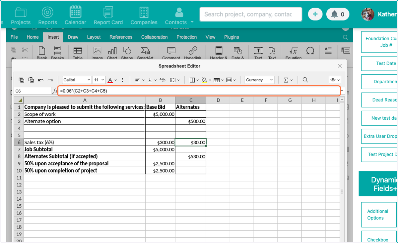Click Paste icon in Spreadsheet Editor toolbar
The image size is (398, 243).
point(31,80)
